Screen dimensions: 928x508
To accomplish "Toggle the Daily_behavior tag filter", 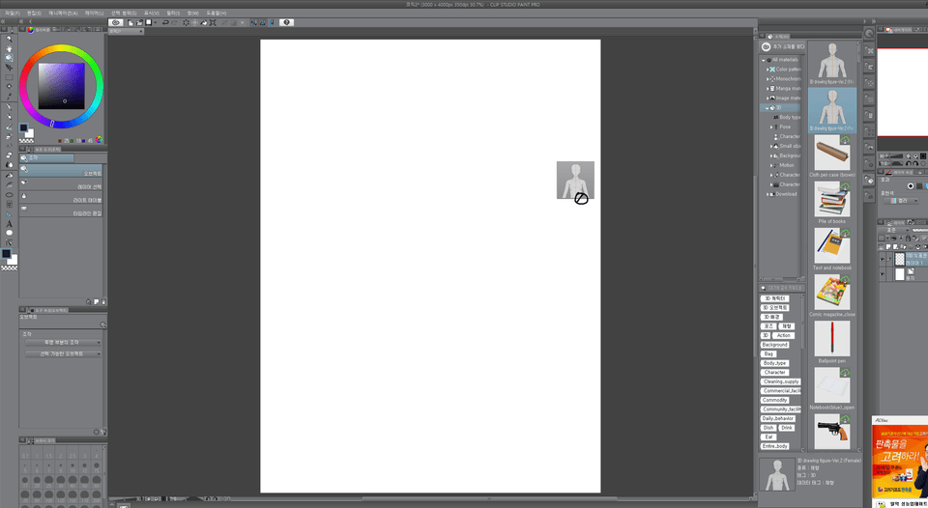I will [x=777, y=418].
